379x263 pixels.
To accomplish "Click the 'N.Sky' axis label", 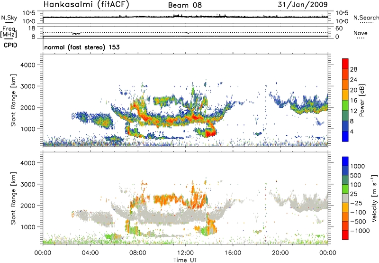I will point(9,18).
